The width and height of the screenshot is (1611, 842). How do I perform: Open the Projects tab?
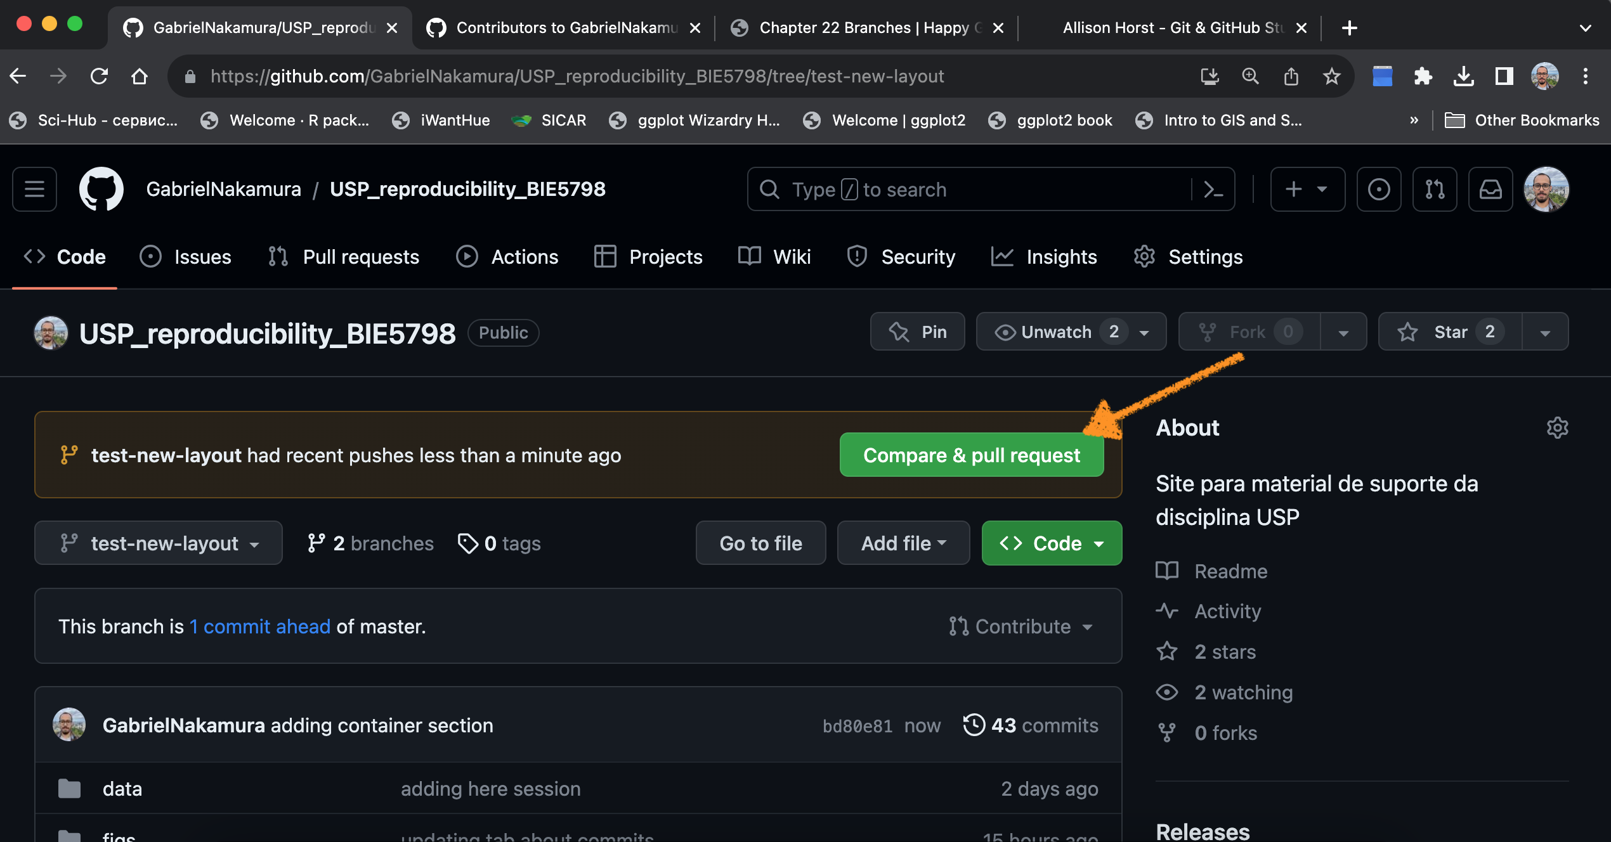pyautogui.click(x=648, y=257)
